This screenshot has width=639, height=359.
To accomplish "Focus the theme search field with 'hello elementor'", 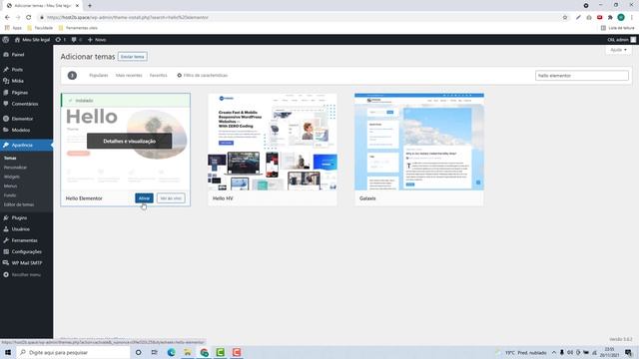I will pos(581,76).
